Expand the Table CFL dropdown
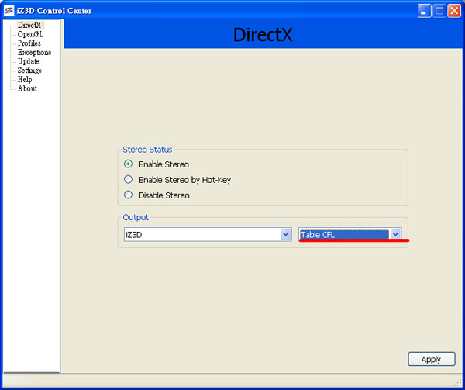Screen dimensions: 465x390 pos(350,235)
